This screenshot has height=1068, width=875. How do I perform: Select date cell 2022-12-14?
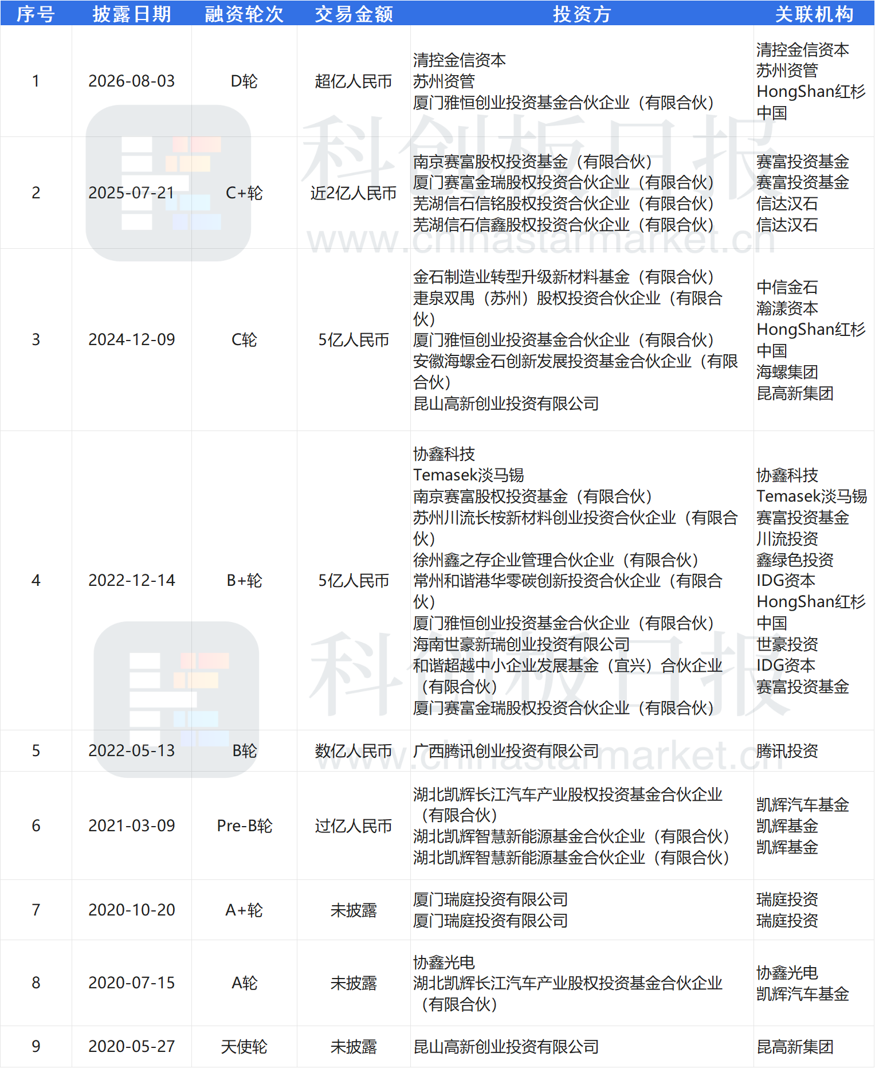(x=132, y=580)
